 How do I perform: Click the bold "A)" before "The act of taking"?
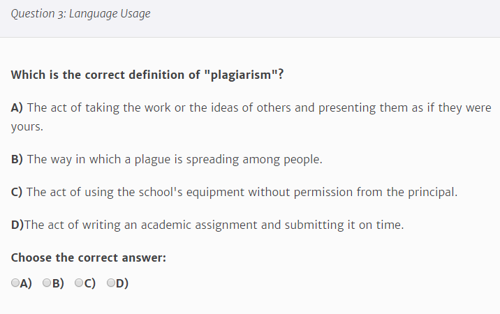17,108
